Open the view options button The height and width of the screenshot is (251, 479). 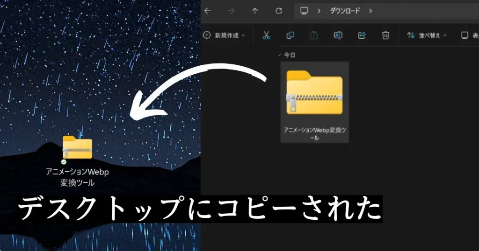pyautogui.click(x=470, y=35)
